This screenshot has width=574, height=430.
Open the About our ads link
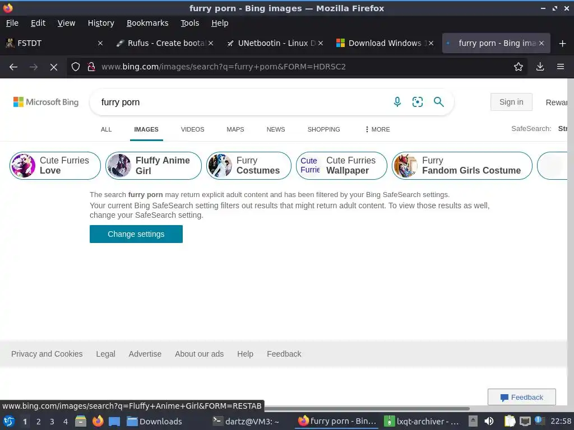[199, 354]
